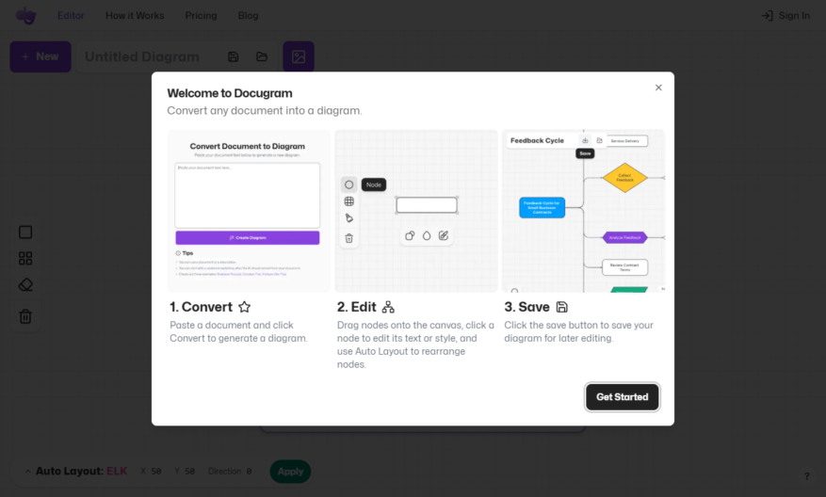Click the network icon beside 2. Edit

point(388,307)
